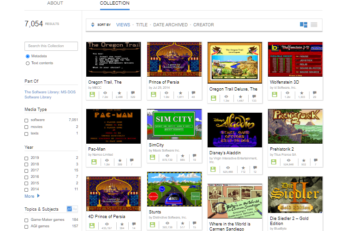
Task: Check the texts media type filter
Action: [26, 134]
